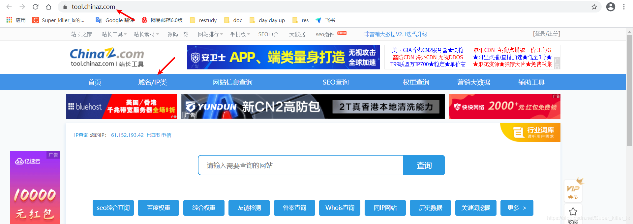Viewport: 633px width, 224px height.
Task: Open the 源码下载 top link
Action: click(x=178, y=34)
